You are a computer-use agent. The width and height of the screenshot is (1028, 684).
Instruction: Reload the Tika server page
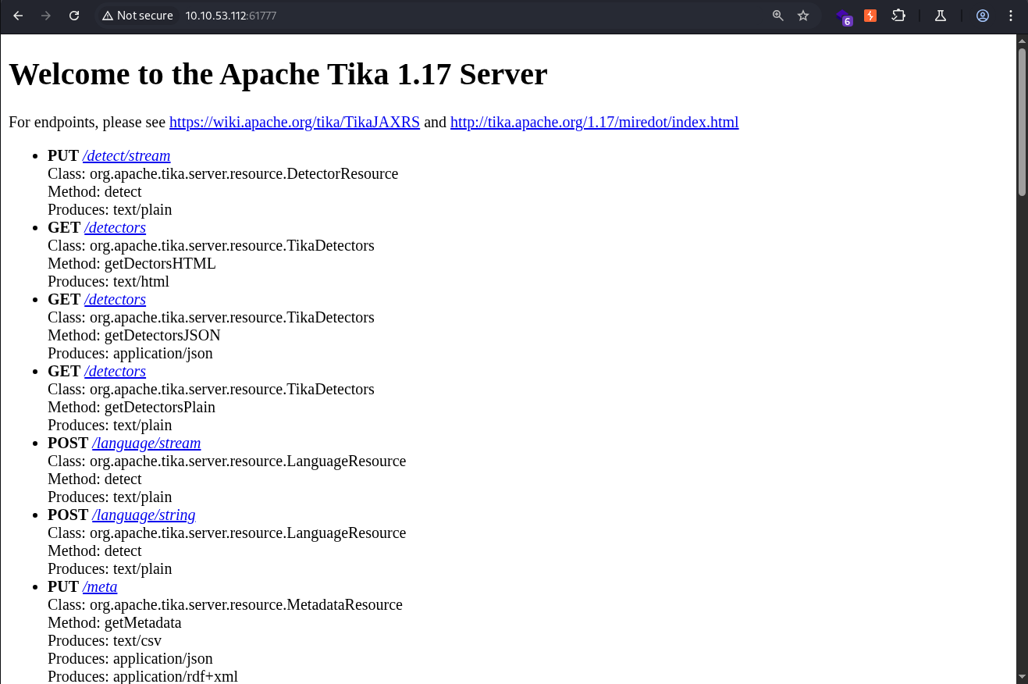click(74, 16)
